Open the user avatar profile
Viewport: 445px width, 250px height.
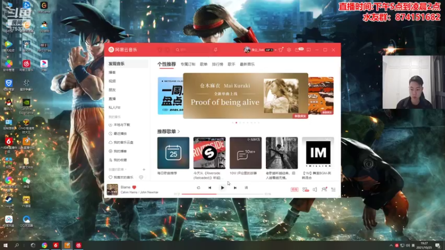[x=247, y=50]
